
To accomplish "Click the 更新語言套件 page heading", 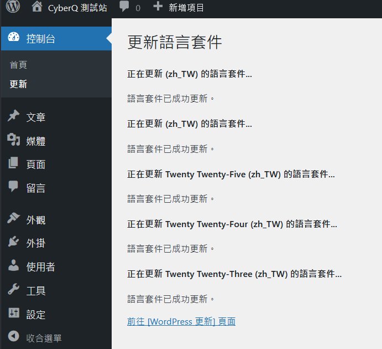I will [x=175, y=42].
